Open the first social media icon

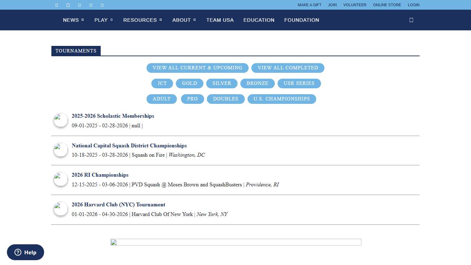(57, 5)
